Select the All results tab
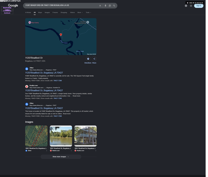This screenshot has width=208, height=177. [x=35, y=12]
